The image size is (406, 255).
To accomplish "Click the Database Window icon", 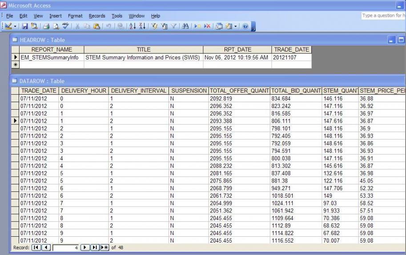I will [x=219, y=26].
